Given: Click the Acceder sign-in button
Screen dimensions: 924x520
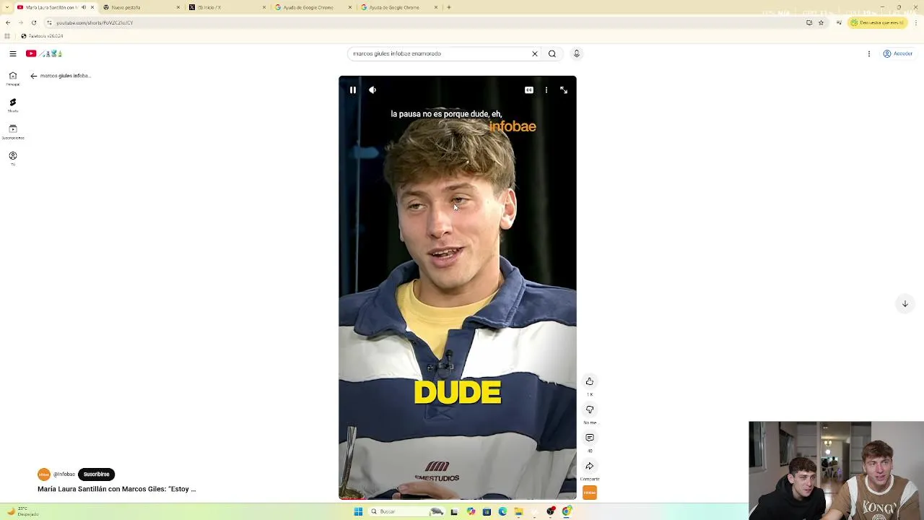Looking at the screenshot, I should pos(898,53).
